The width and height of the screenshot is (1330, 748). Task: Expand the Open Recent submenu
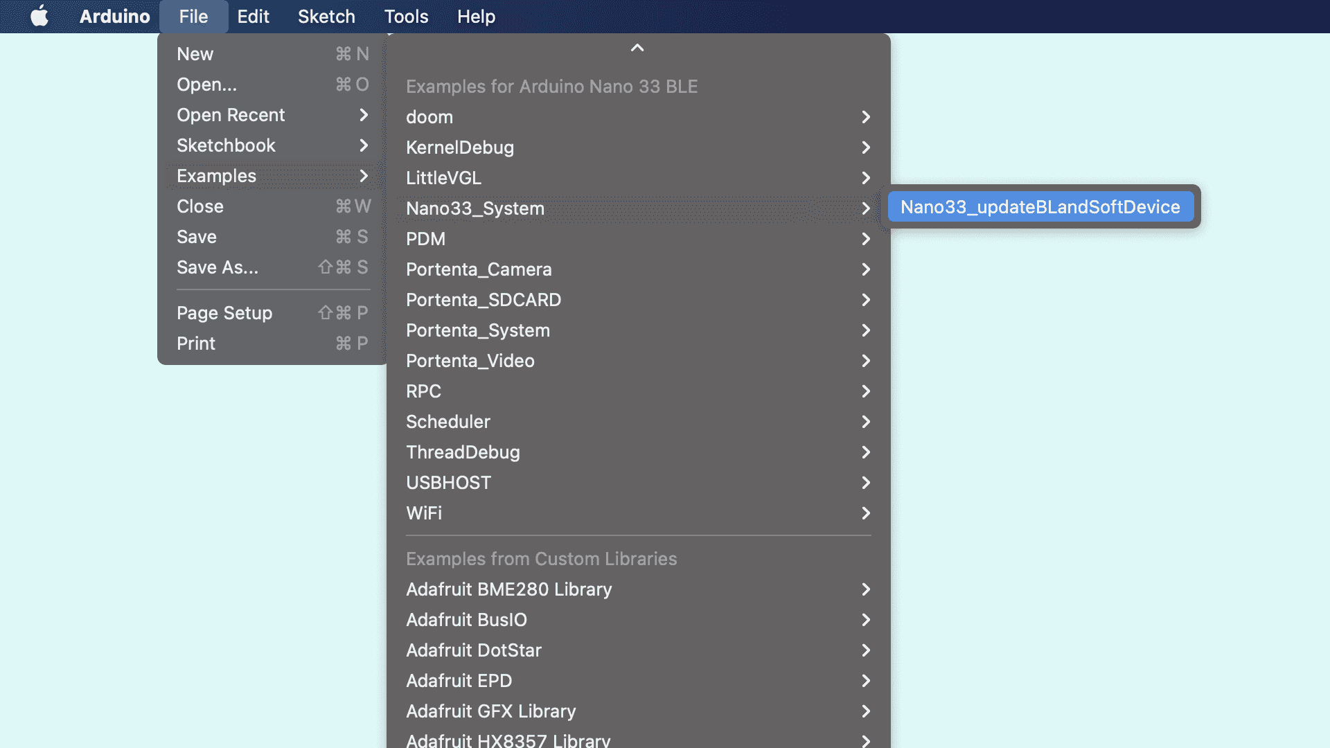click(272, 115)
